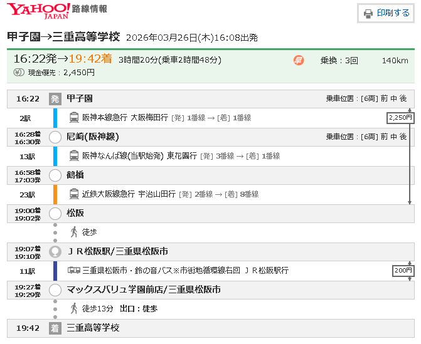Image resolution: width=421 pixels, height=344 pixels.
Task: Expand the 2駅 intermediate stops list
Action: (25, 118)
